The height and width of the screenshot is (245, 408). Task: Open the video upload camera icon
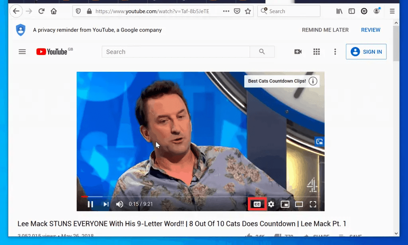[x=298, y=51]
